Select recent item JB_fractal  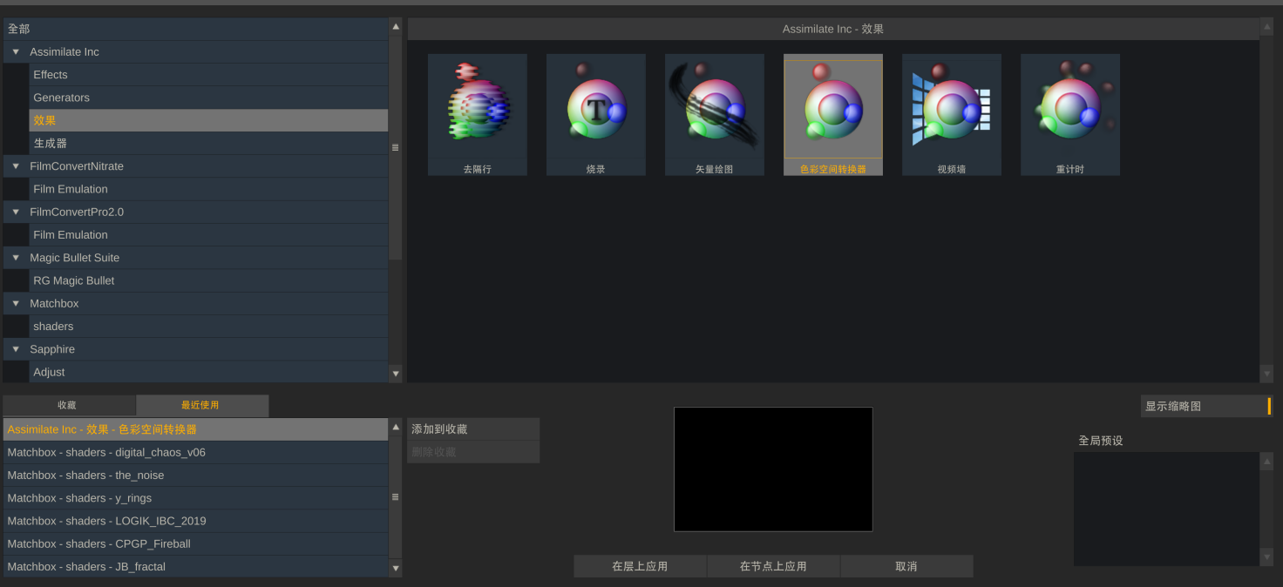195,566
